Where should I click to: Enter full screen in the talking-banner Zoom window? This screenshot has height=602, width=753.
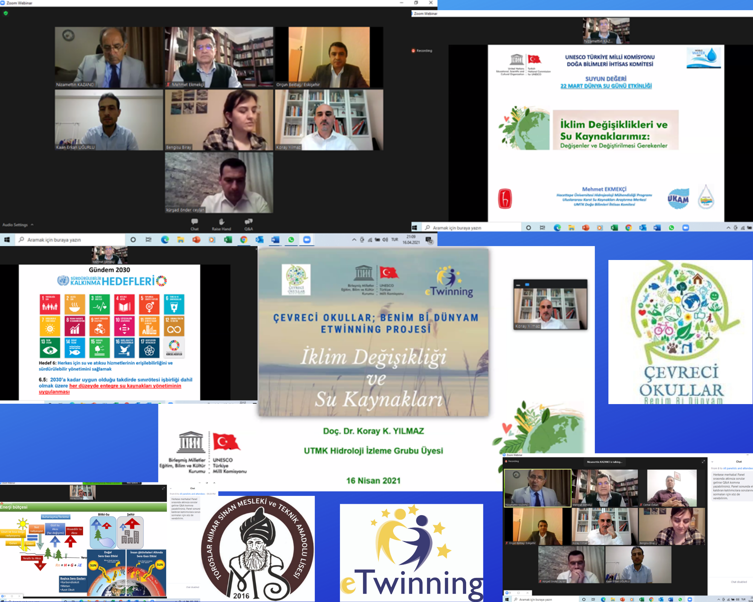tap(703, 462)
